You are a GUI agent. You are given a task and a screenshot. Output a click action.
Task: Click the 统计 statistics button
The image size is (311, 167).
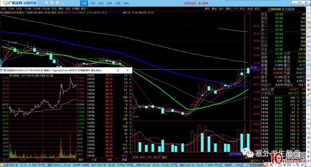tap(221, 9)
